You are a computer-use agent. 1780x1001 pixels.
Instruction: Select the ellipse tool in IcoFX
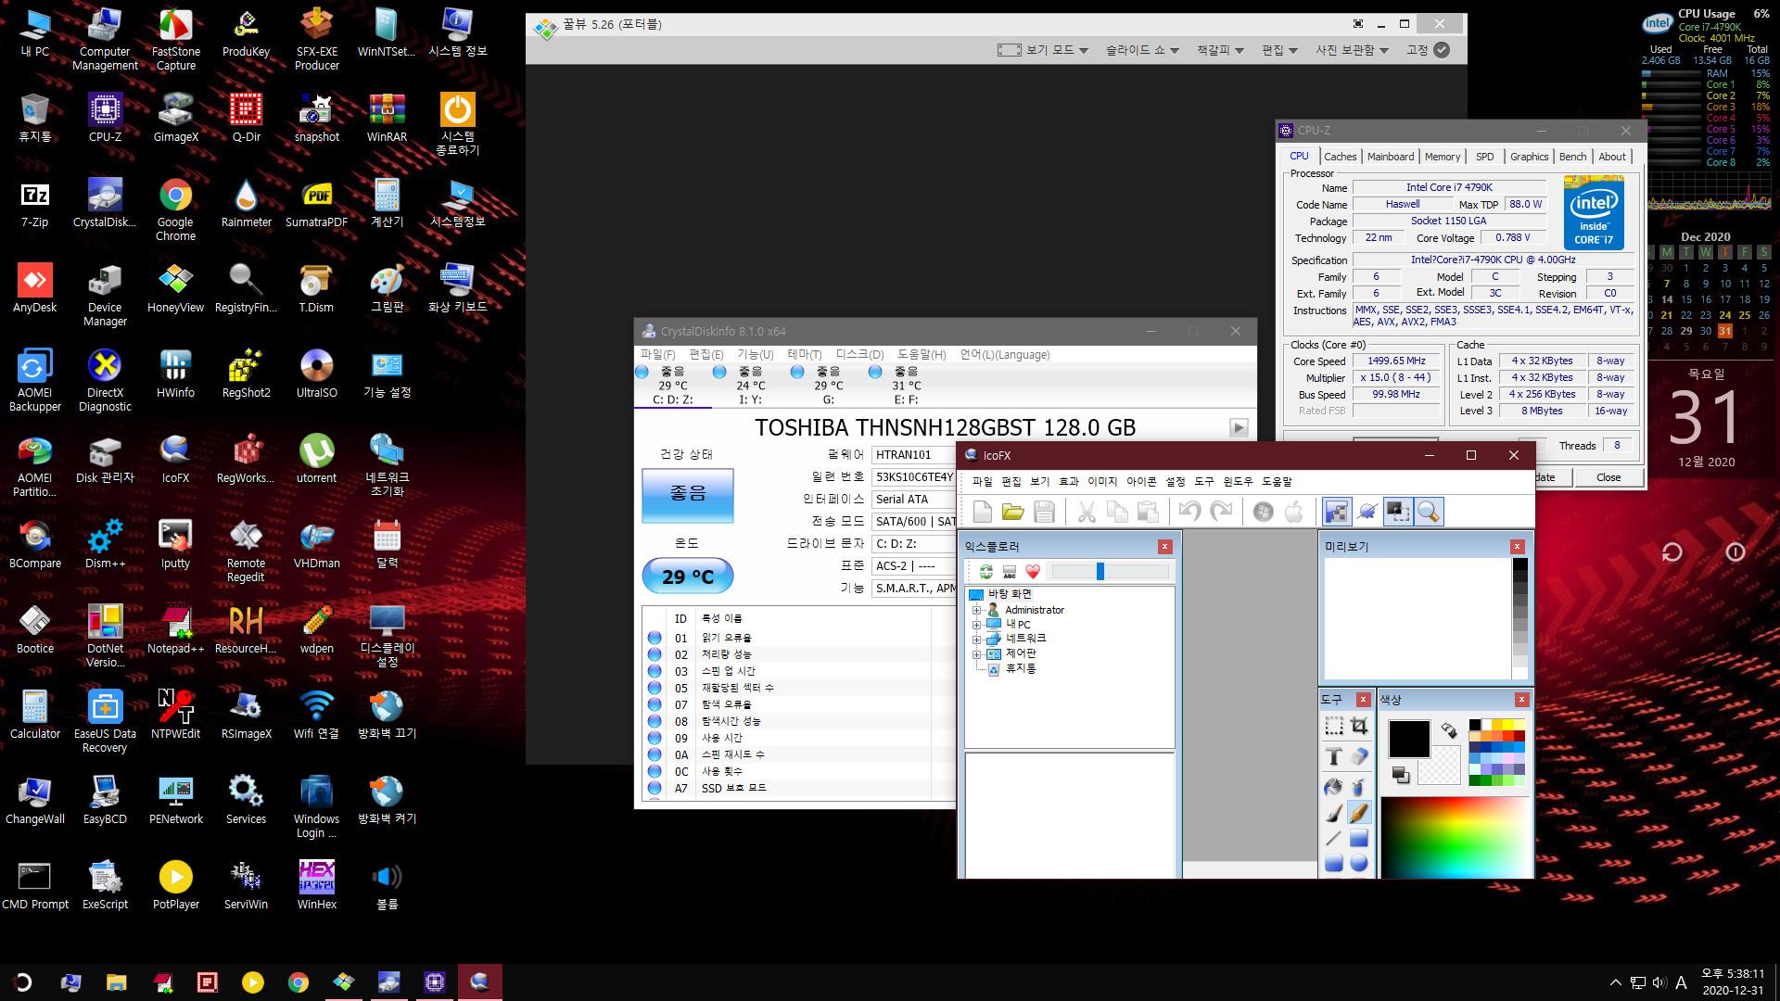click(1359, 863)
